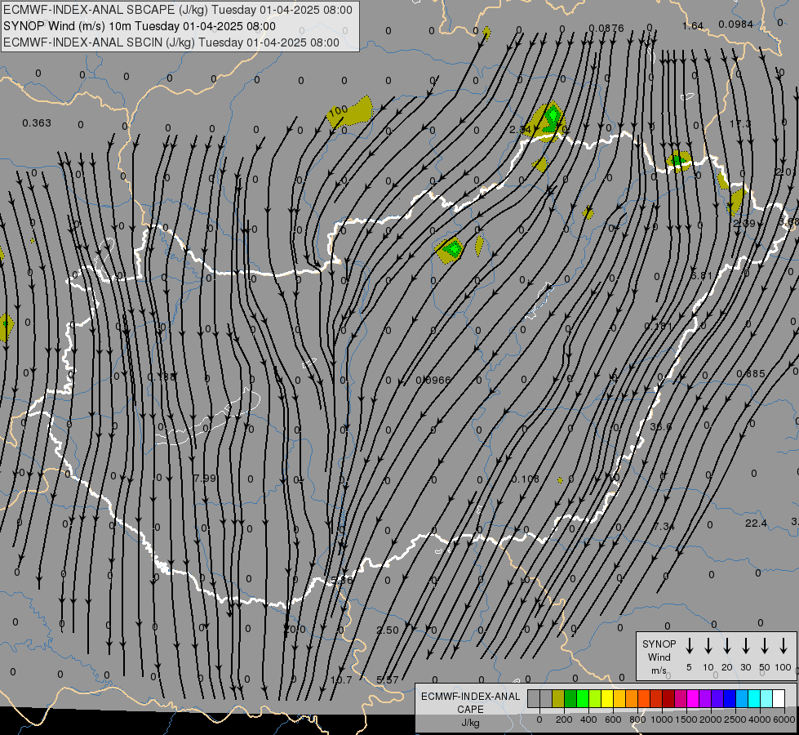
Task: Click the green CAPE patch beside value 2.94
Action: click(x=552, y=119)
